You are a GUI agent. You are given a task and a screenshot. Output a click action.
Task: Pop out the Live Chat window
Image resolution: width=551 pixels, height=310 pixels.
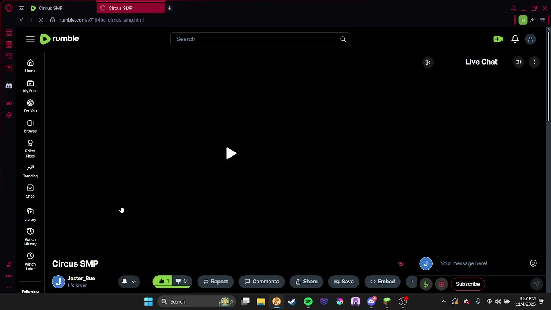coord(518,62)
